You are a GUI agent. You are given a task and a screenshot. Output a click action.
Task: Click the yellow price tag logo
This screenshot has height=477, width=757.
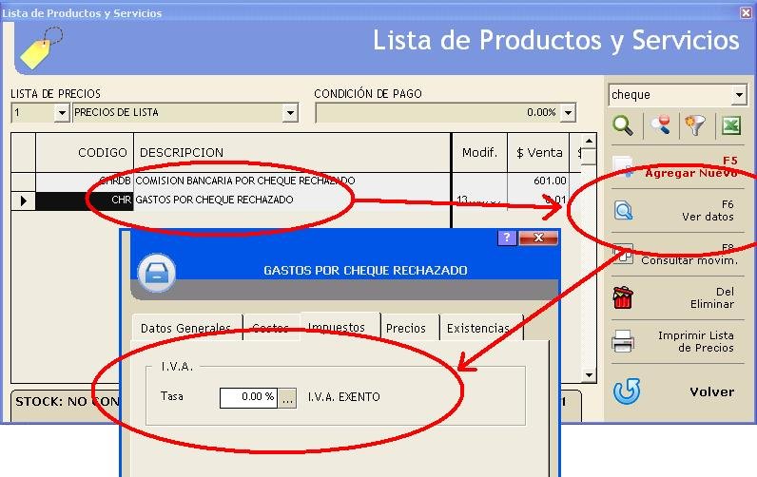coord(41,48)
